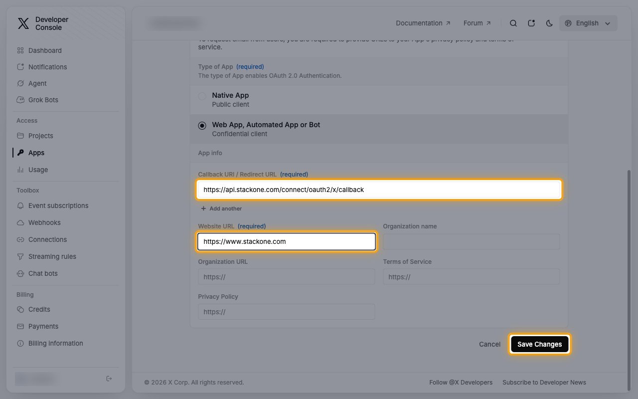This screenshot has width=638, height=399.
Task: Click the Payments card icon
Action: point(20,326)
